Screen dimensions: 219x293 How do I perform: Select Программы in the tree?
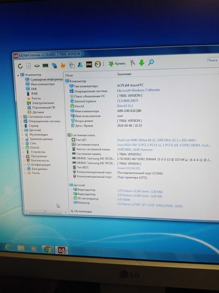pyautogui.click(x=37, y=156)
